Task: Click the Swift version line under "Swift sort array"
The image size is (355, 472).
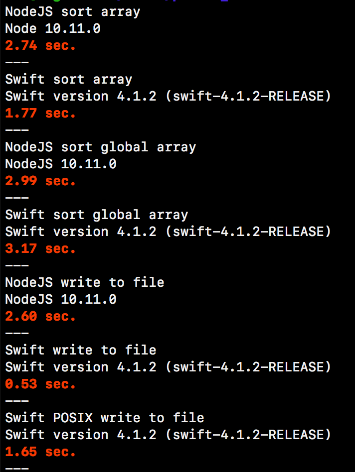Action: point(168,97)
